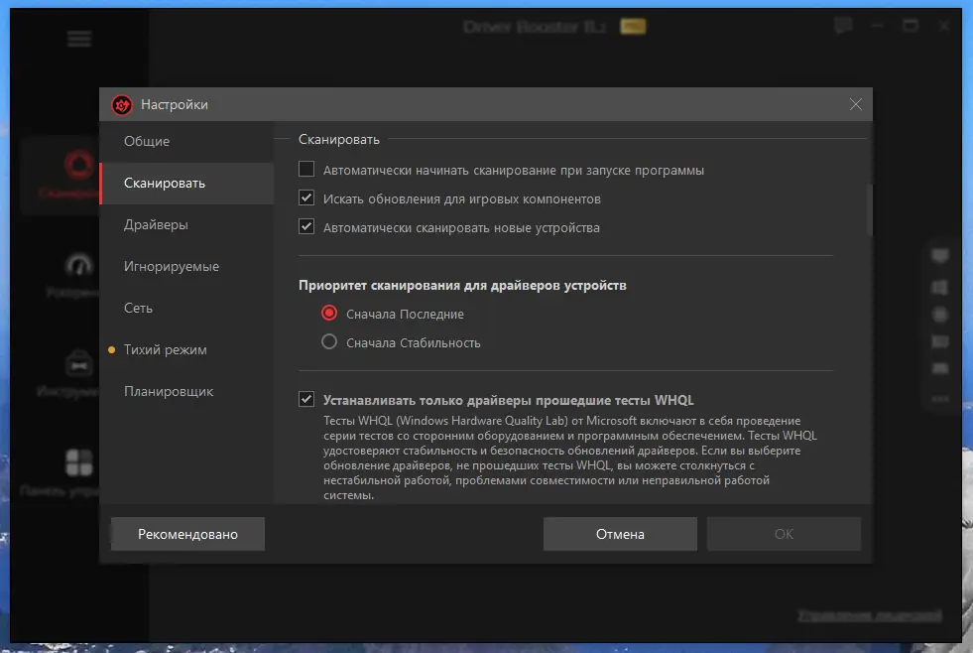Click the settings gear icon in dialog header
Image resolution: width=973 pixels, height=653 pixels.
tap(121, 104)
